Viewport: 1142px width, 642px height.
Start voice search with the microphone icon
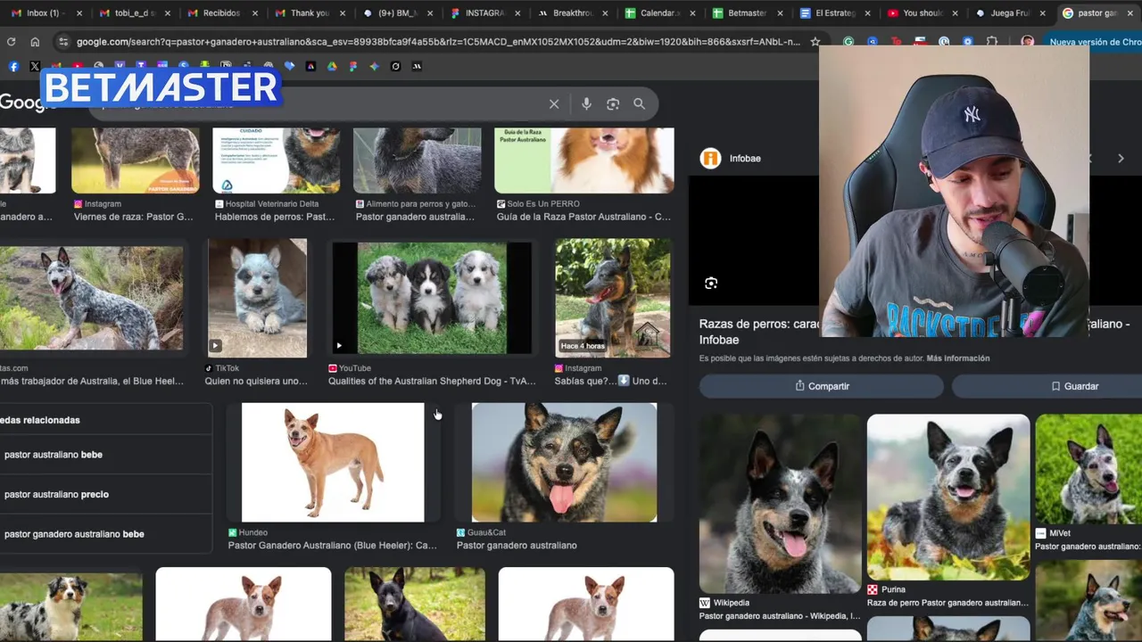586,104
